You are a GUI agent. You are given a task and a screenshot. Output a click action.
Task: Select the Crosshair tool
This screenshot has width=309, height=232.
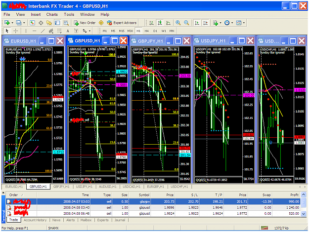15,31
